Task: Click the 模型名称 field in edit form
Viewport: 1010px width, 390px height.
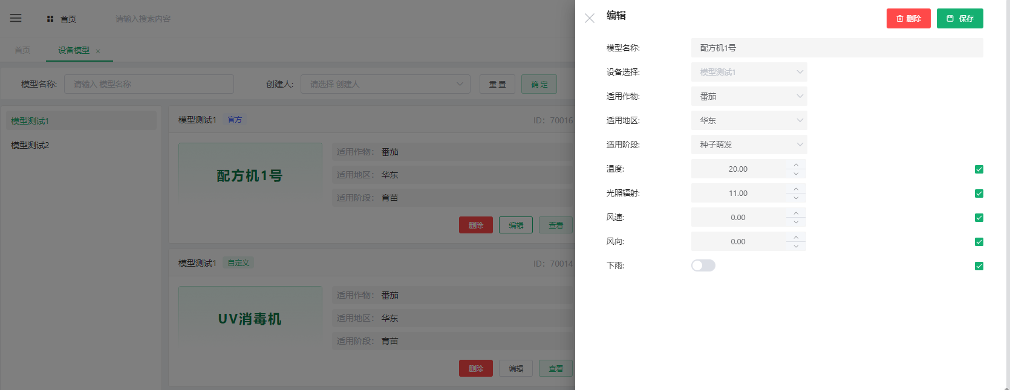Action: (836, 48)
